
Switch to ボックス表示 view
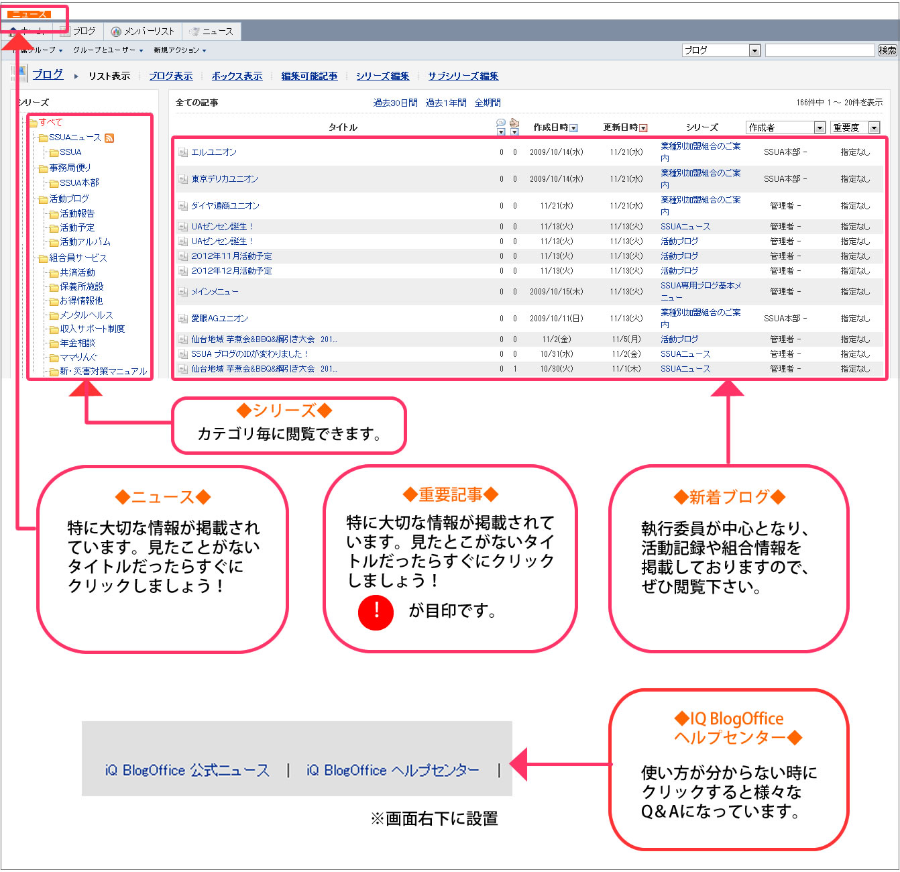(x=237, y=76)
